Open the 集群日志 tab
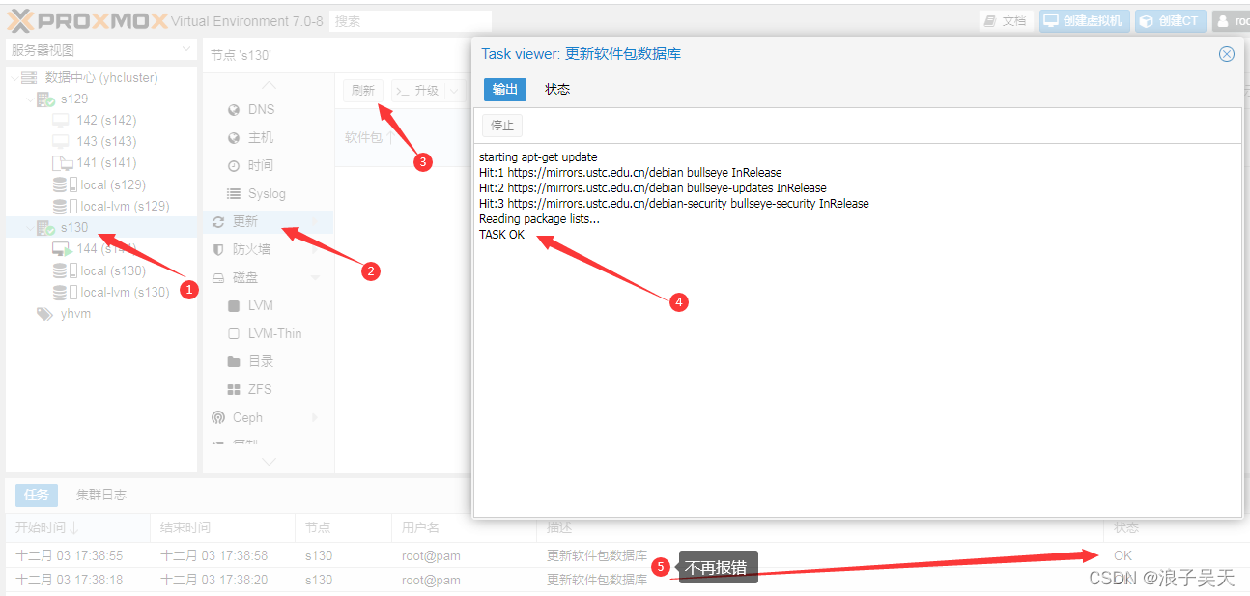Screen dimensions: 1250x596 (101, 495)
